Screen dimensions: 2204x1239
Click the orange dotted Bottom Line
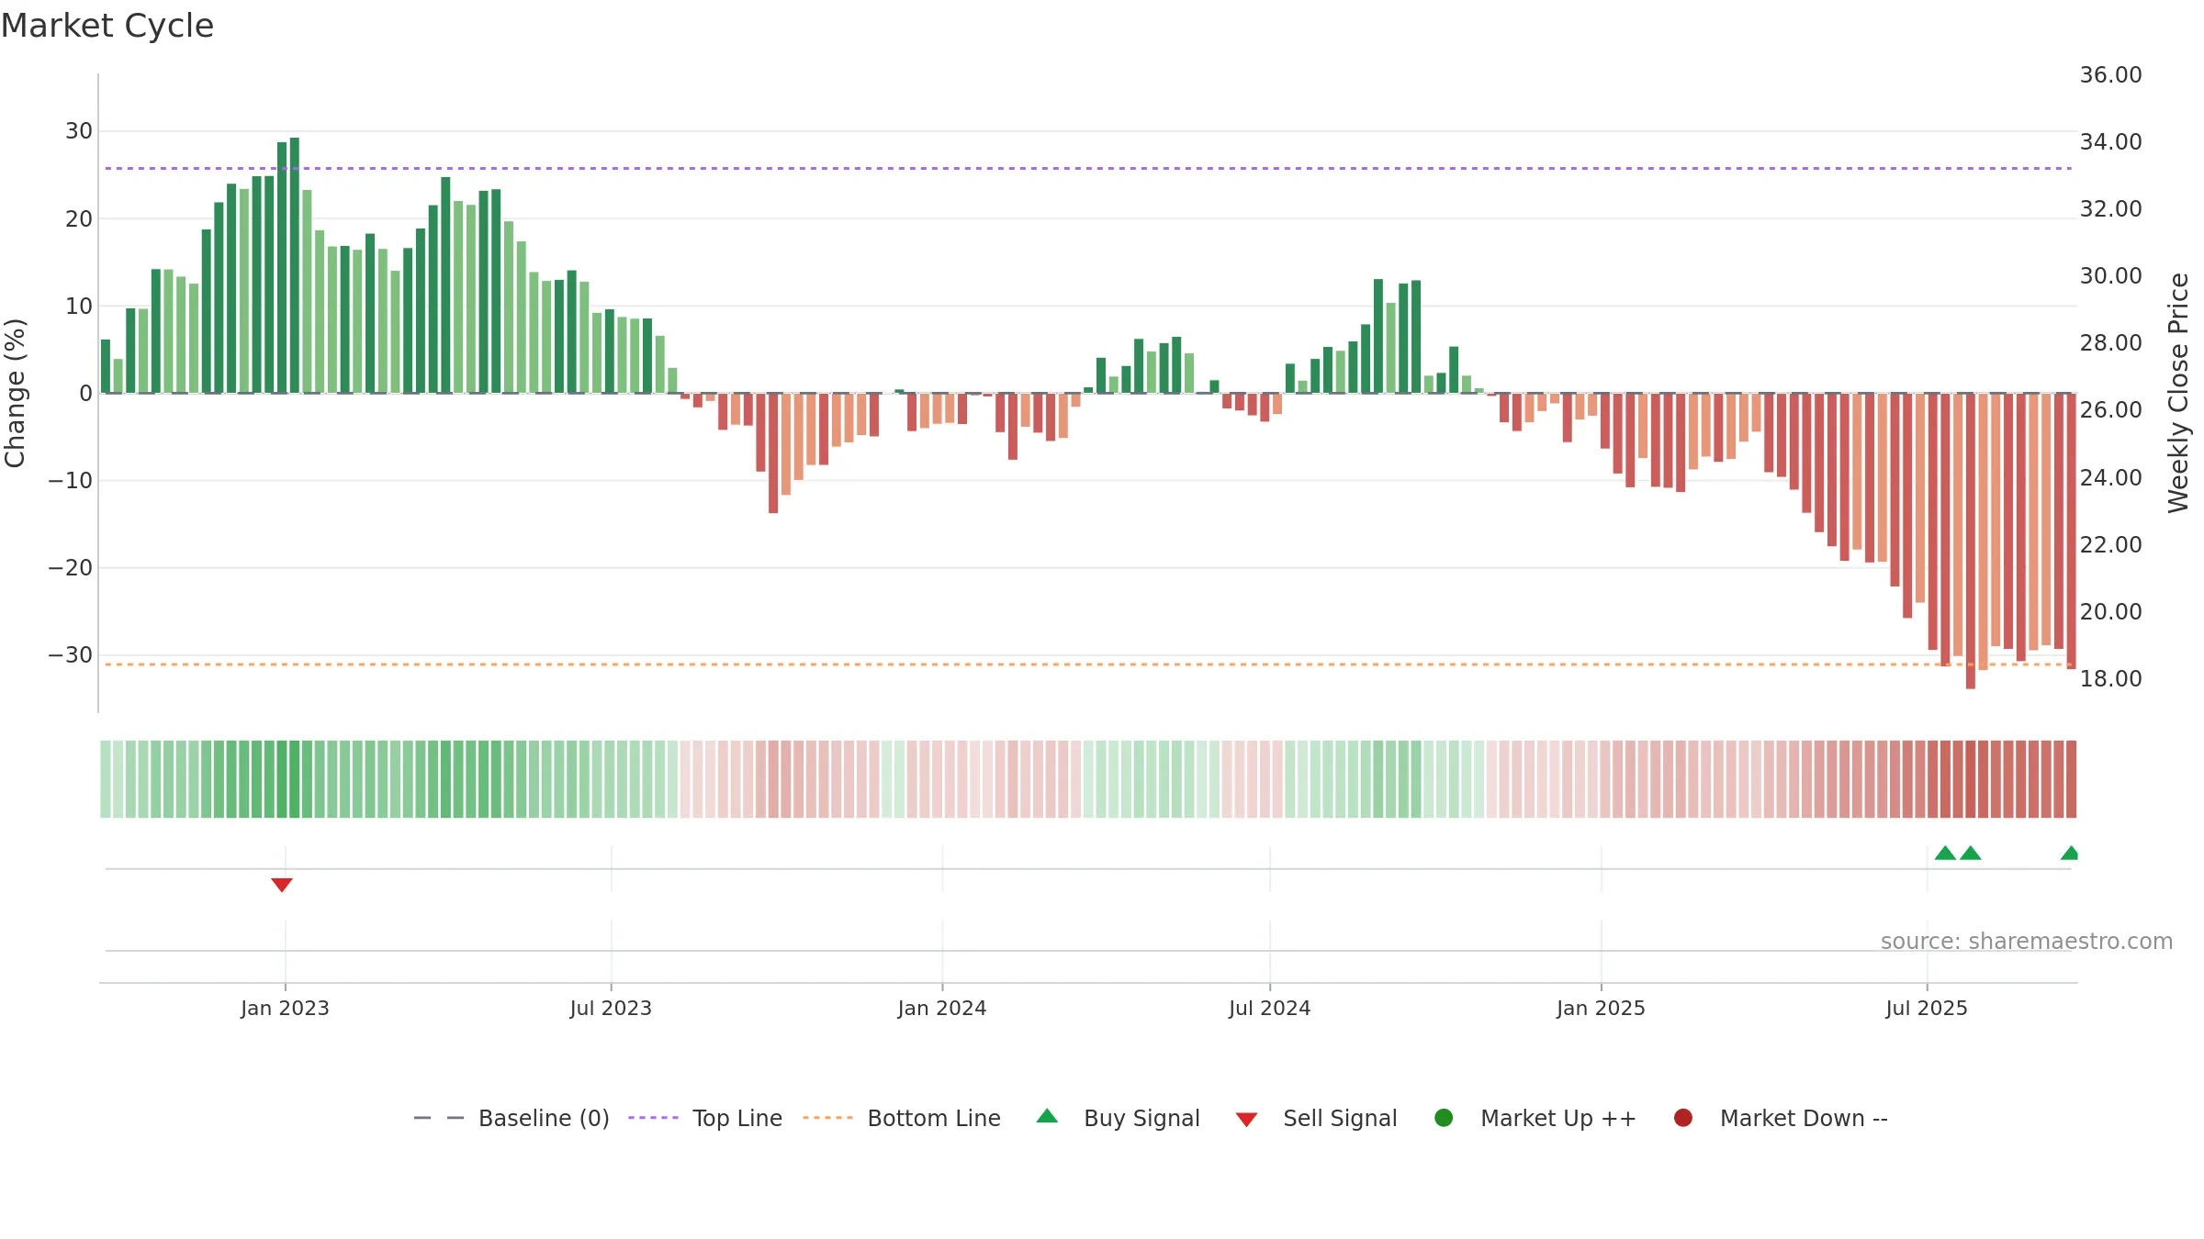point(1088,664)
